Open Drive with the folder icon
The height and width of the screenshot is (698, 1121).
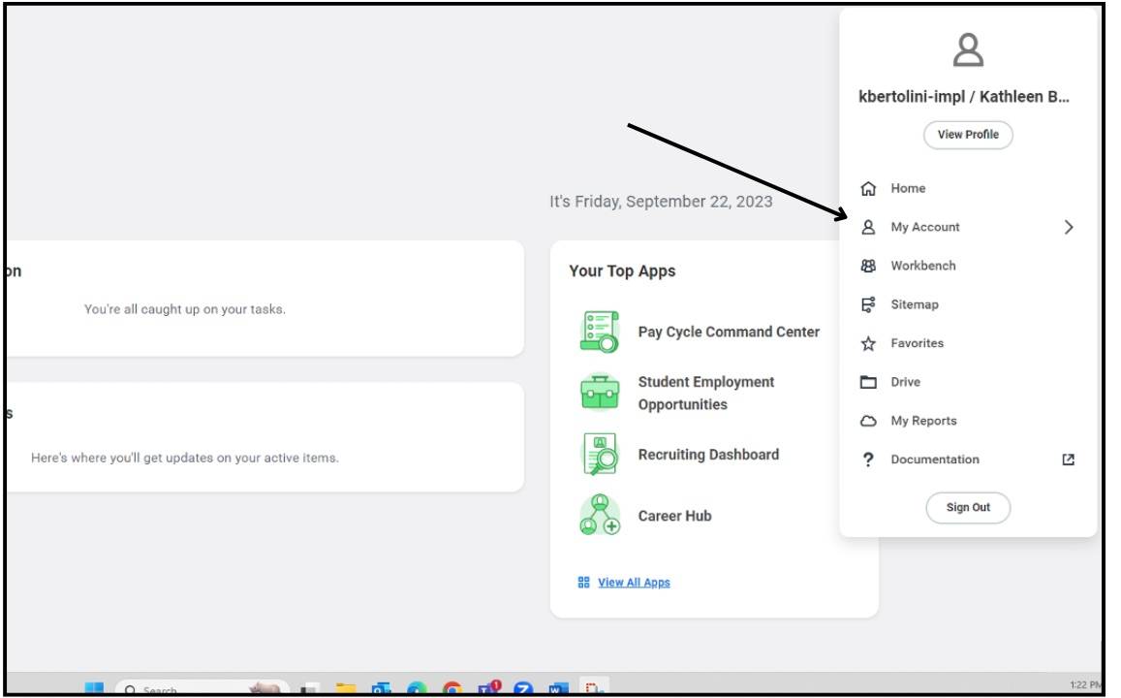(867, 381)
